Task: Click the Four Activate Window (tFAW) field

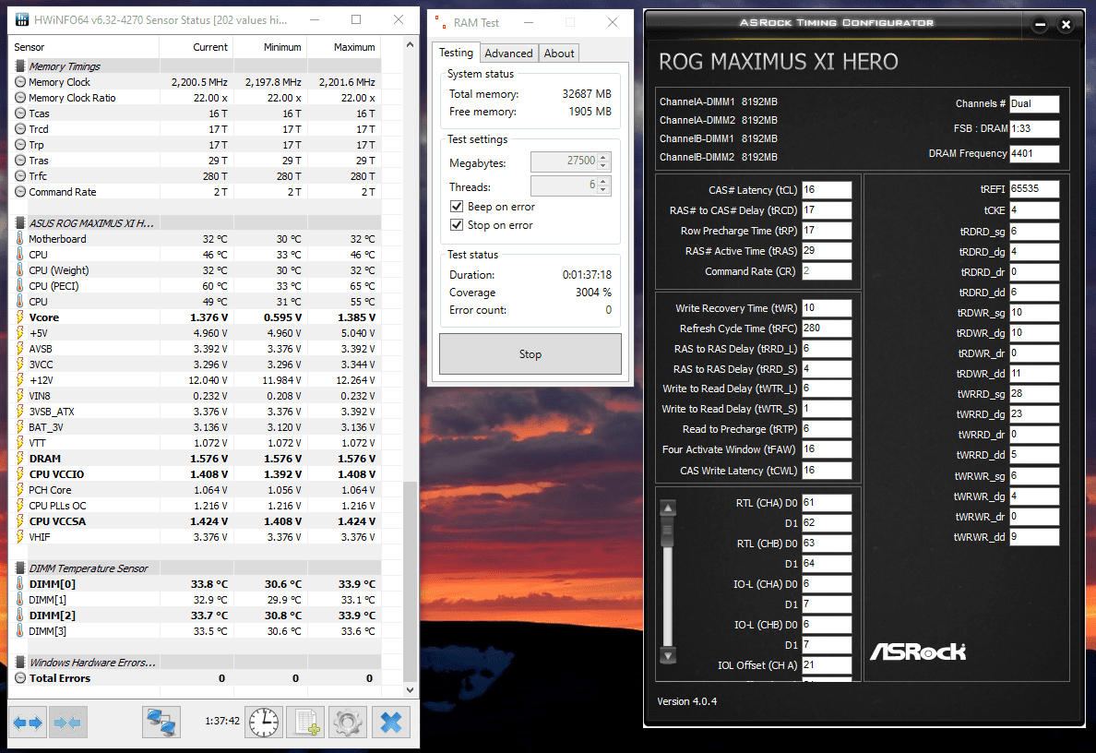Action: point(827,449)
